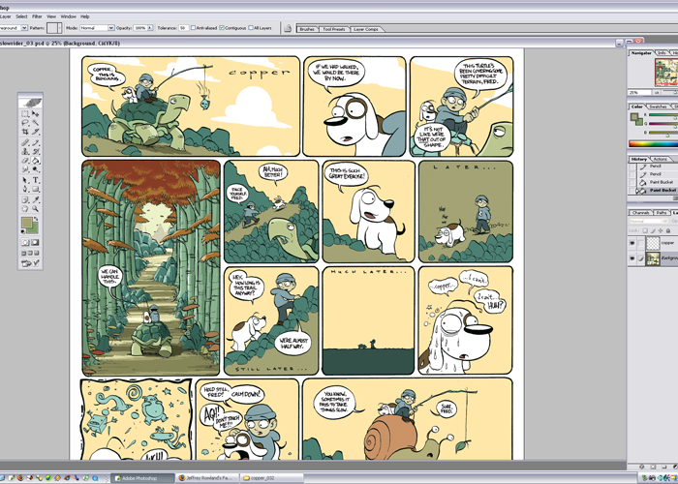Open the Brushes palette well tab

pyautogui.click(x=308, y=30)
